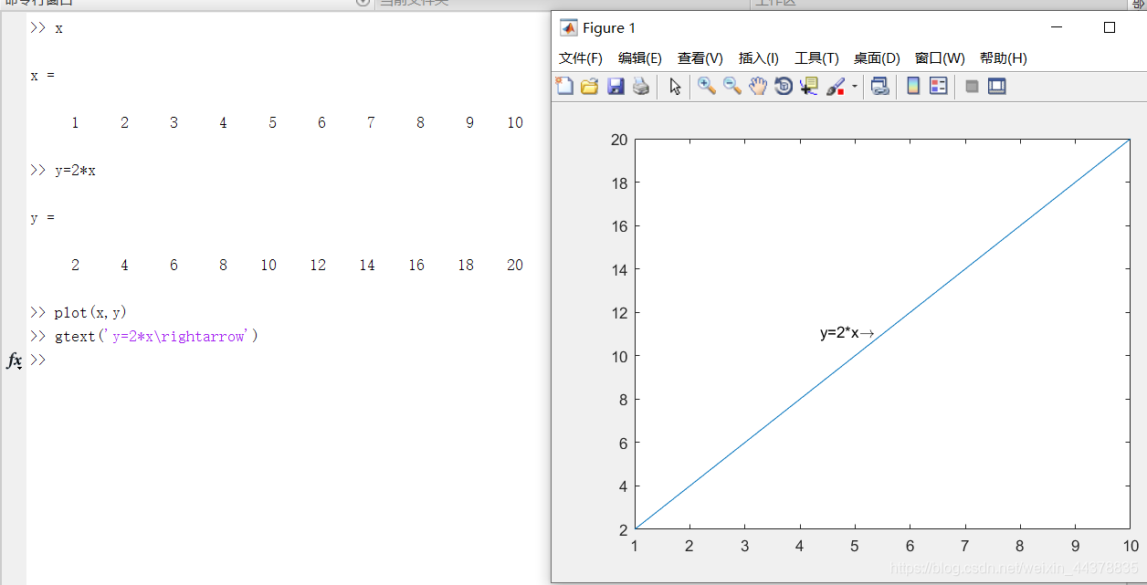Save the figure with floppy disk icon

[616, 86]
